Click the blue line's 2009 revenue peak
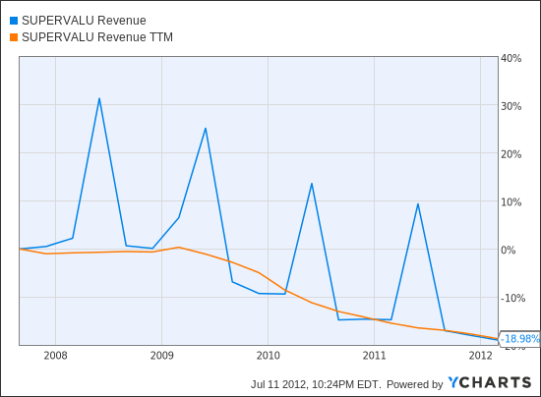 click(x=206, y=129)
